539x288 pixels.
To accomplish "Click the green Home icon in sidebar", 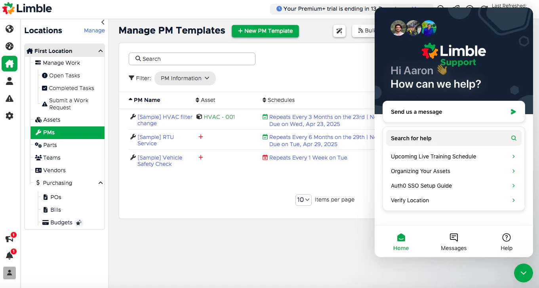I will 10,64.
